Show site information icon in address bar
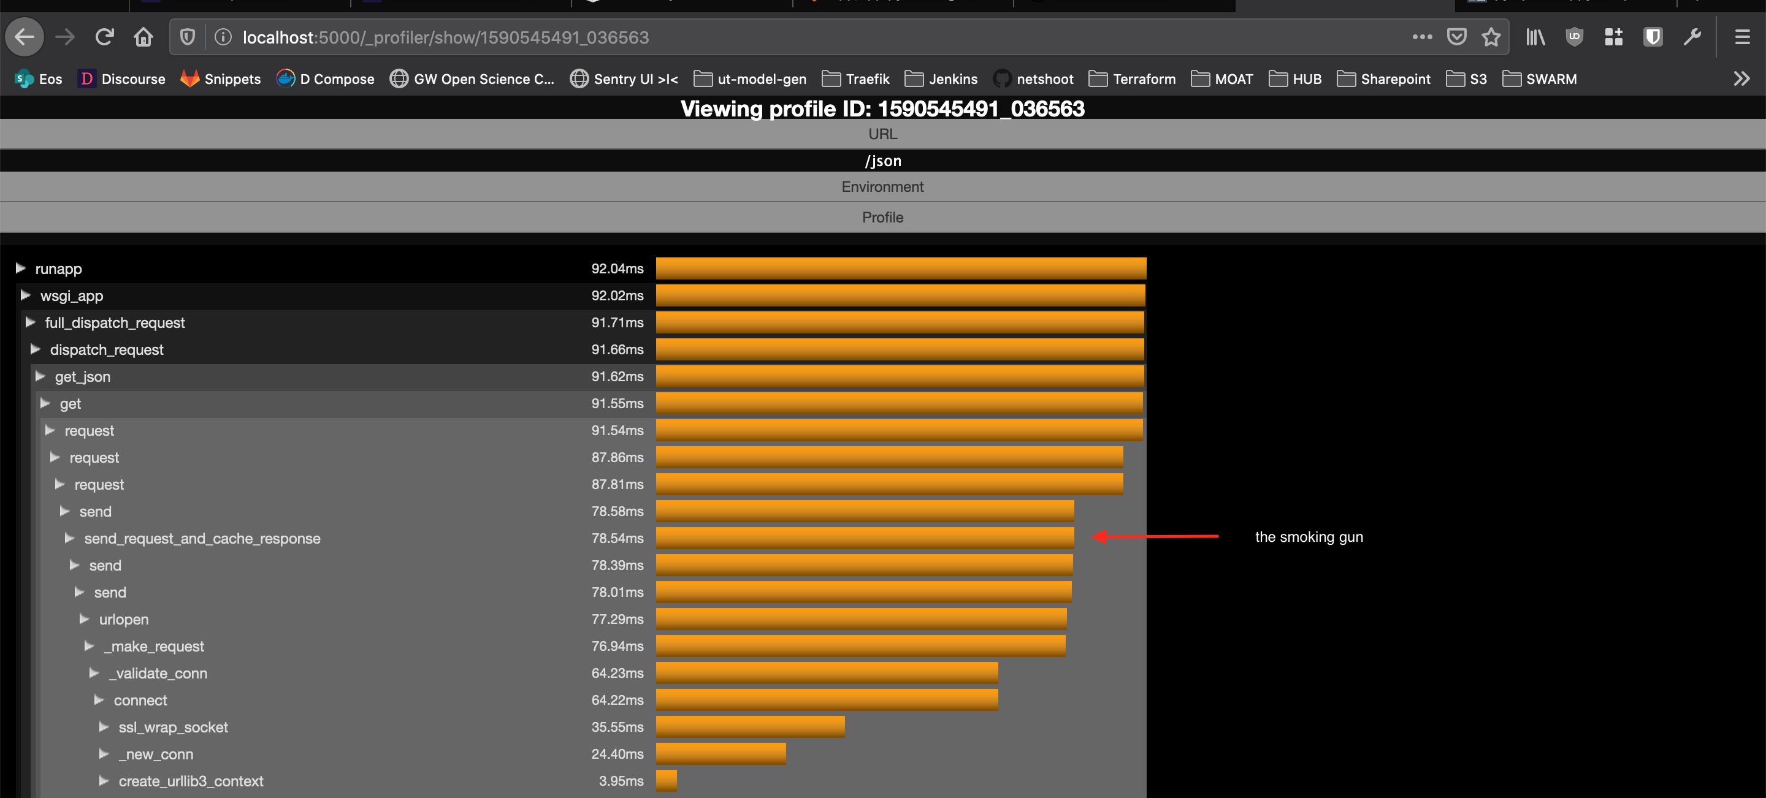 pyautogui.click(x=223, y=37)
